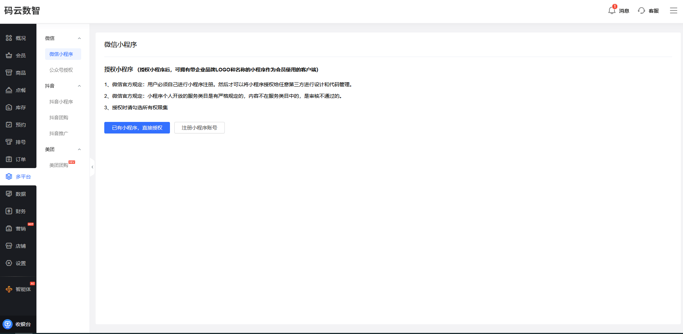Click the 码云数智 logo

(x=22, y=10)
